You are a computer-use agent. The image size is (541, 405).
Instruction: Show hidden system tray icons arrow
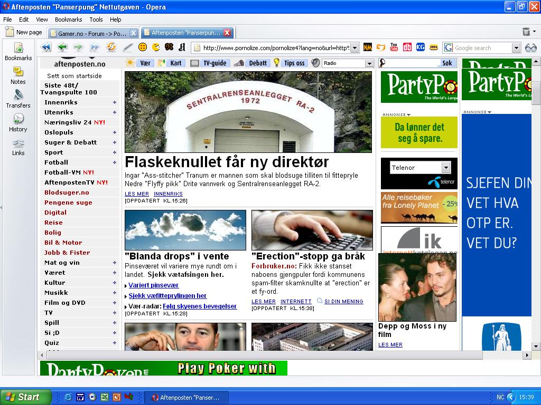[511, 397]
